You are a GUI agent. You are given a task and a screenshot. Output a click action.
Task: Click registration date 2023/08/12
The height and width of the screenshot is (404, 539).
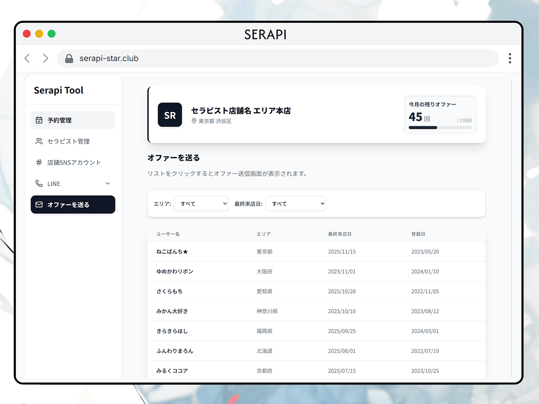[x=425, y=311]
